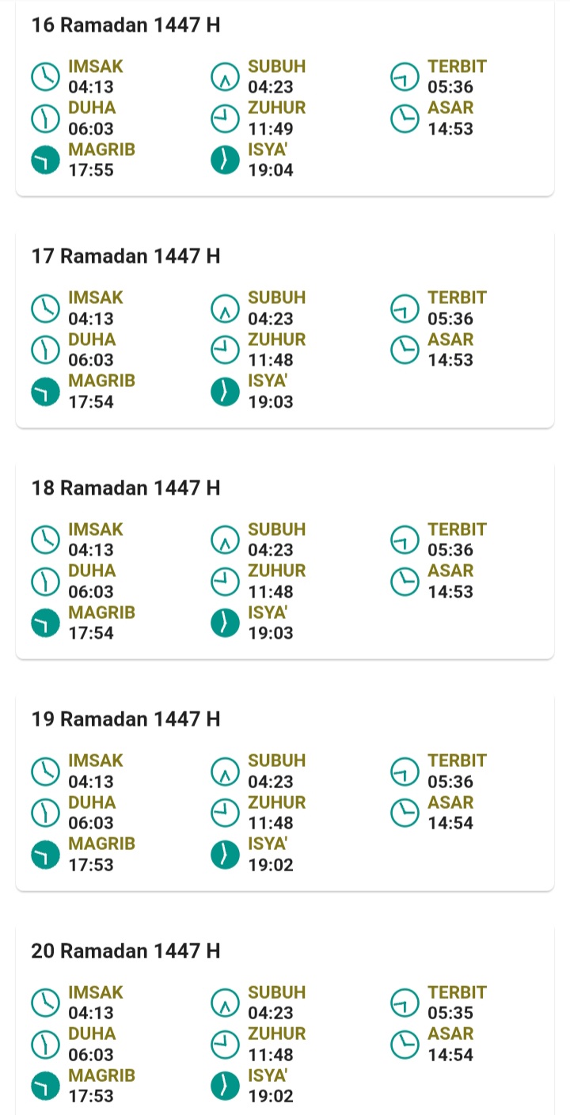Tap the Terbit clock icon for 17 Ramadan

click(405, 309)
